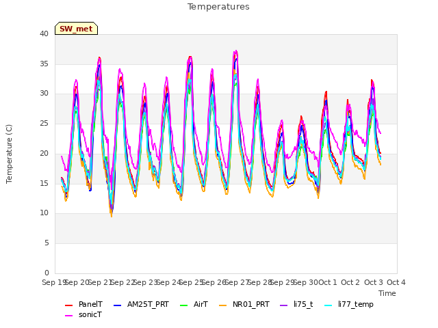
Task: Click the 35 y-axis tick label
Action: point(44,64)
